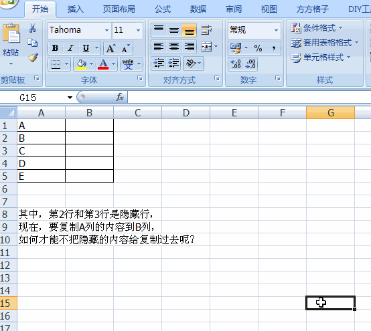Open the 常规 number format dropdown
Screen dimensions: 371x331
pos(276,30)
